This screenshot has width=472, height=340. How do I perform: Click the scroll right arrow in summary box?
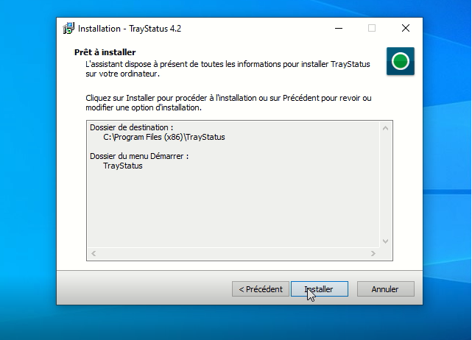(373, 254)
